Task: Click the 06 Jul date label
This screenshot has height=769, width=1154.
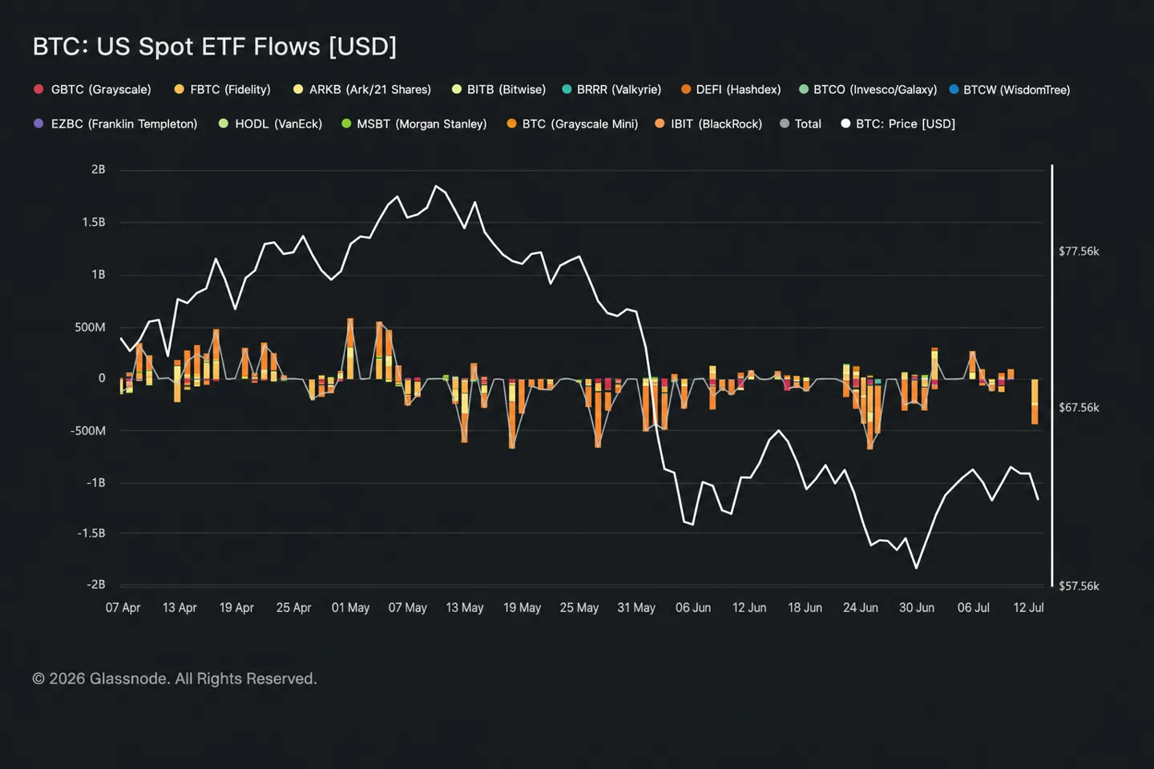Action: click(974, 608)
